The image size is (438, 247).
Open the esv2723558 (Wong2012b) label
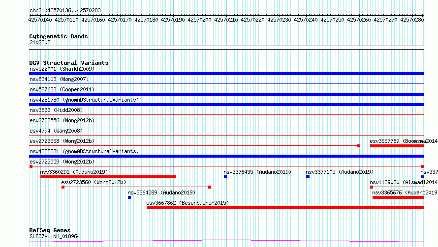click(x=62, y=141)
